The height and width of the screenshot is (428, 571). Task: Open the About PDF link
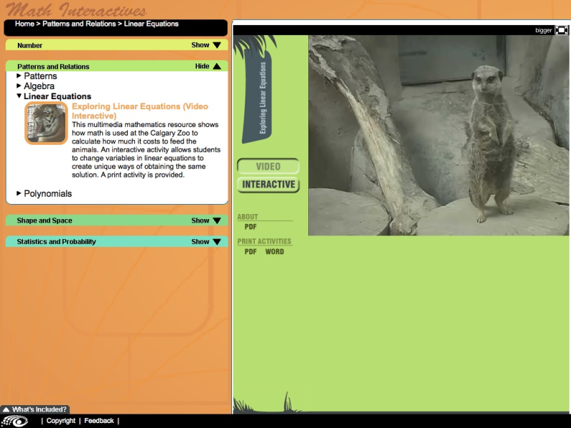251,227
